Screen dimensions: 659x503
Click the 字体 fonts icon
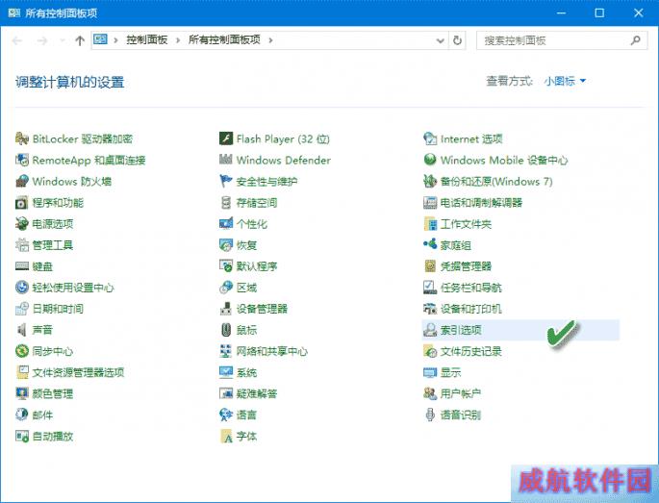[x=226, y=436]
